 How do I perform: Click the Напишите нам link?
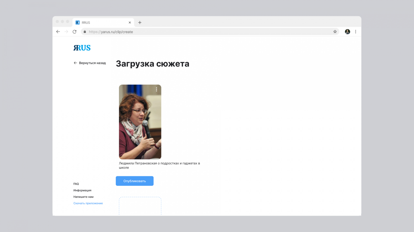coord(83,197)
